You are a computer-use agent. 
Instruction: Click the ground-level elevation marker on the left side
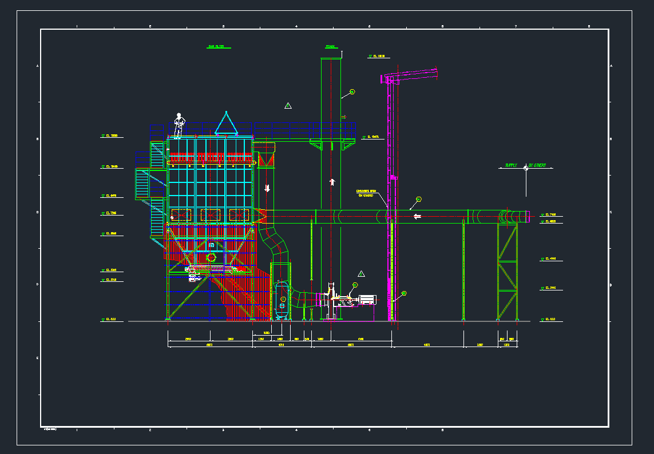click(111, 320)
